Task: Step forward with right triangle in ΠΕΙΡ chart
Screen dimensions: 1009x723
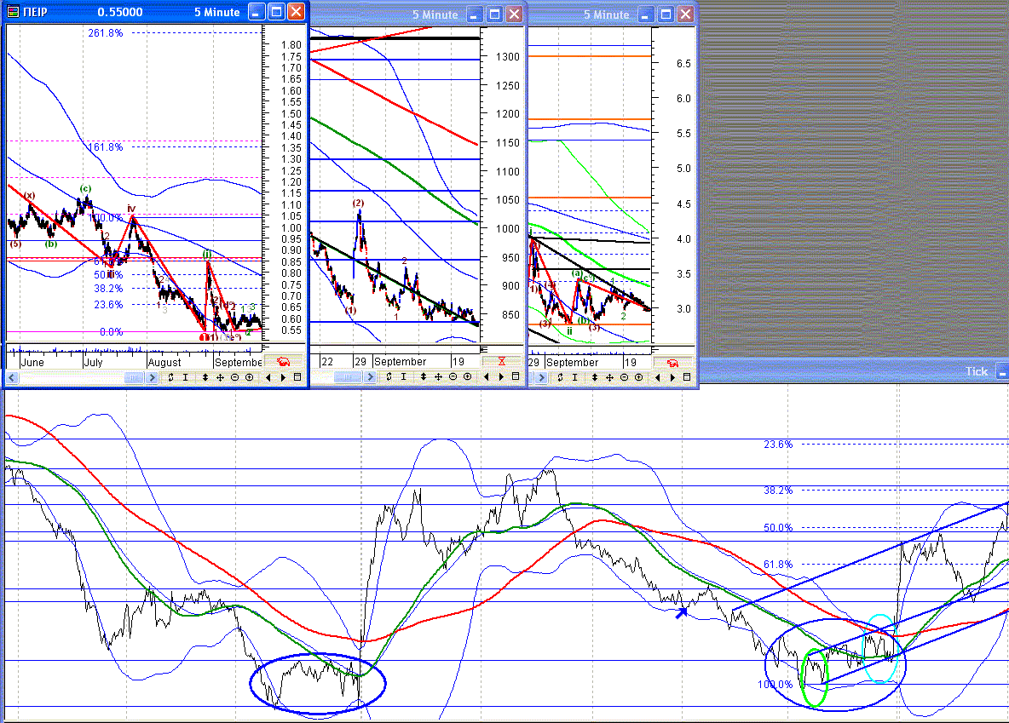Action: tap(283, 377)
